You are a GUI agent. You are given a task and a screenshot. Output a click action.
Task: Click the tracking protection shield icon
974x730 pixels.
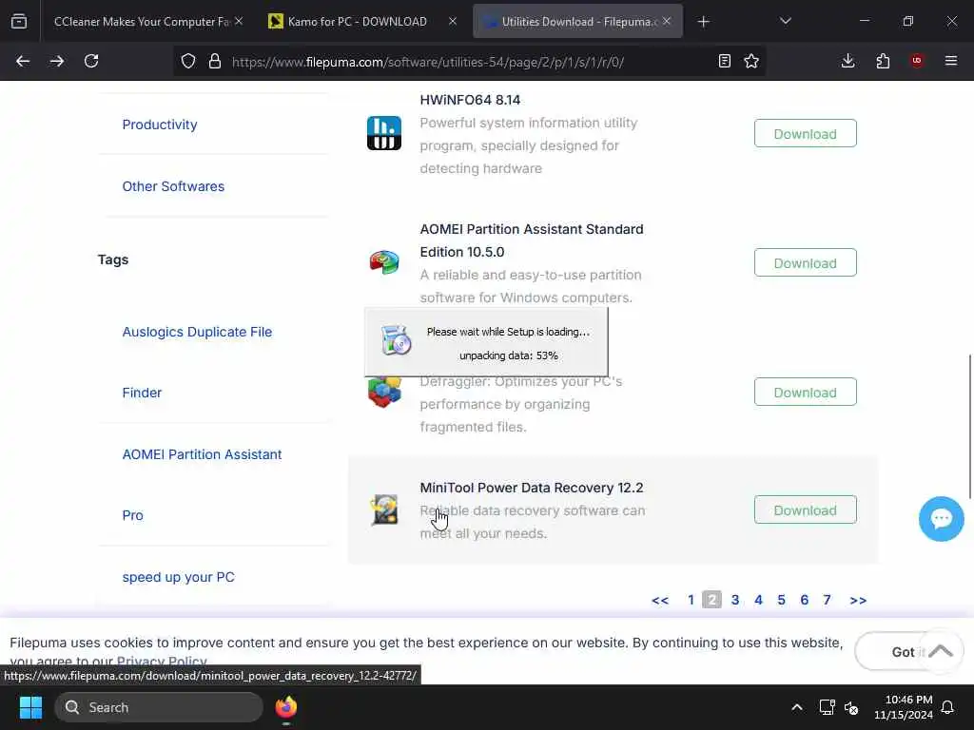tap(188, 61)
